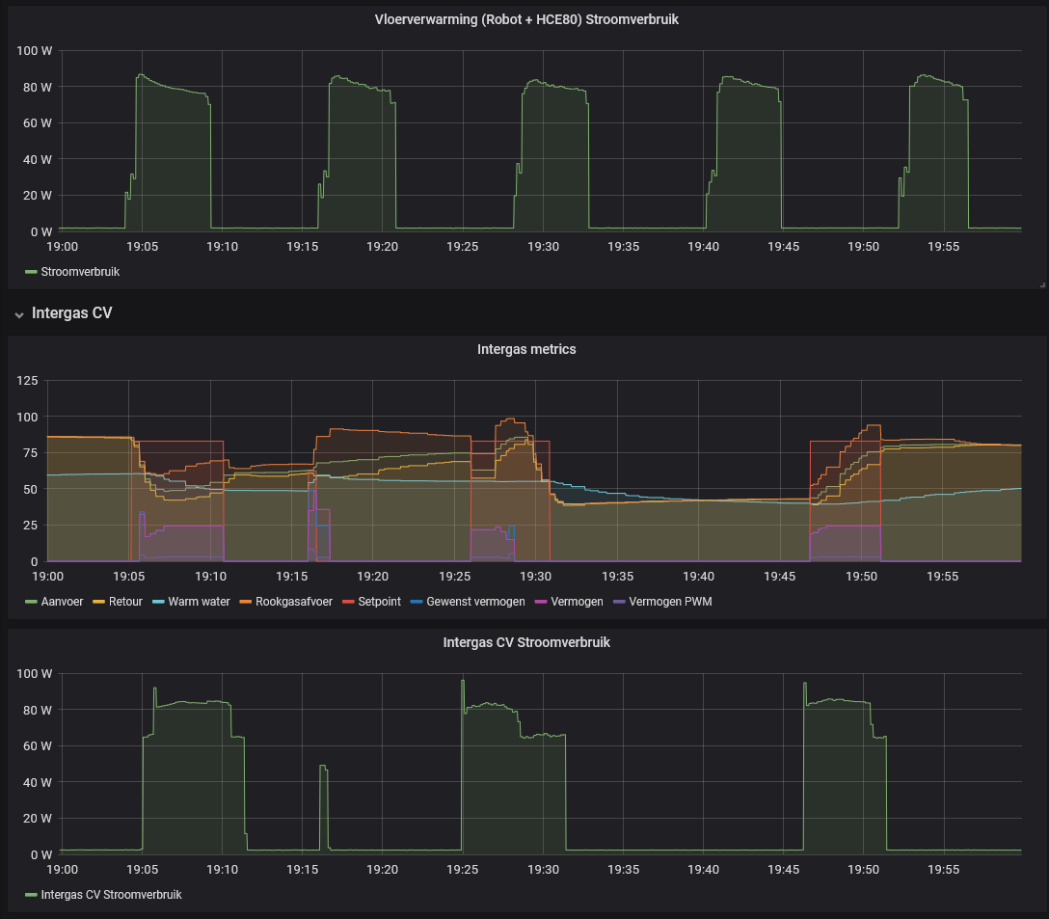Collapse the Intergas CV row chevron
Screen dimensions: 1049x919
(x=18, y=314)
